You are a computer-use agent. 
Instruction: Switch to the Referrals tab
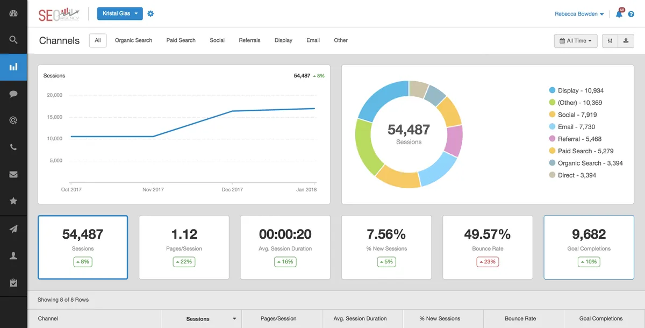pyautogui.click(x=249, y=40)
